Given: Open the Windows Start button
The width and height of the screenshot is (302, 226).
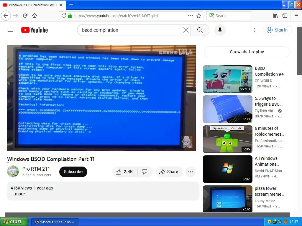Looking at the screenshot, I should pyautogui.click(x=14, y=222).
